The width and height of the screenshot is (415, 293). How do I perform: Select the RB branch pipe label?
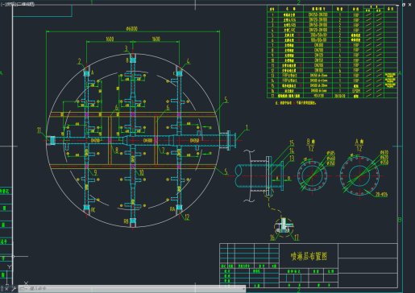pyautogui.click(x=126, y=221)
